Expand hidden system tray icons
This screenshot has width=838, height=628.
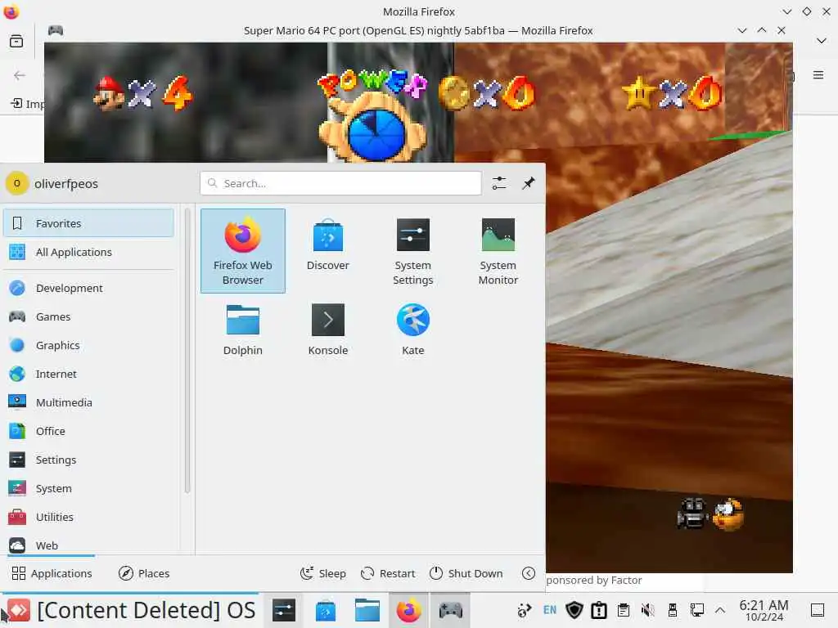click(x=720, y=610)
